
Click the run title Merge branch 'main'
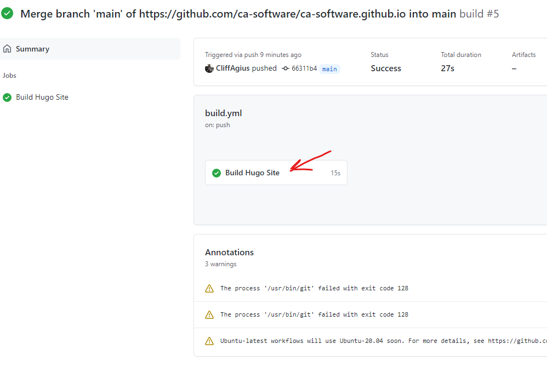tap(238, 14)
